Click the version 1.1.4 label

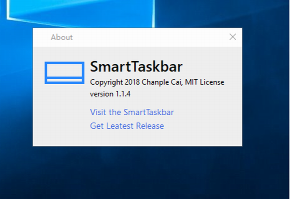point(110,94)
